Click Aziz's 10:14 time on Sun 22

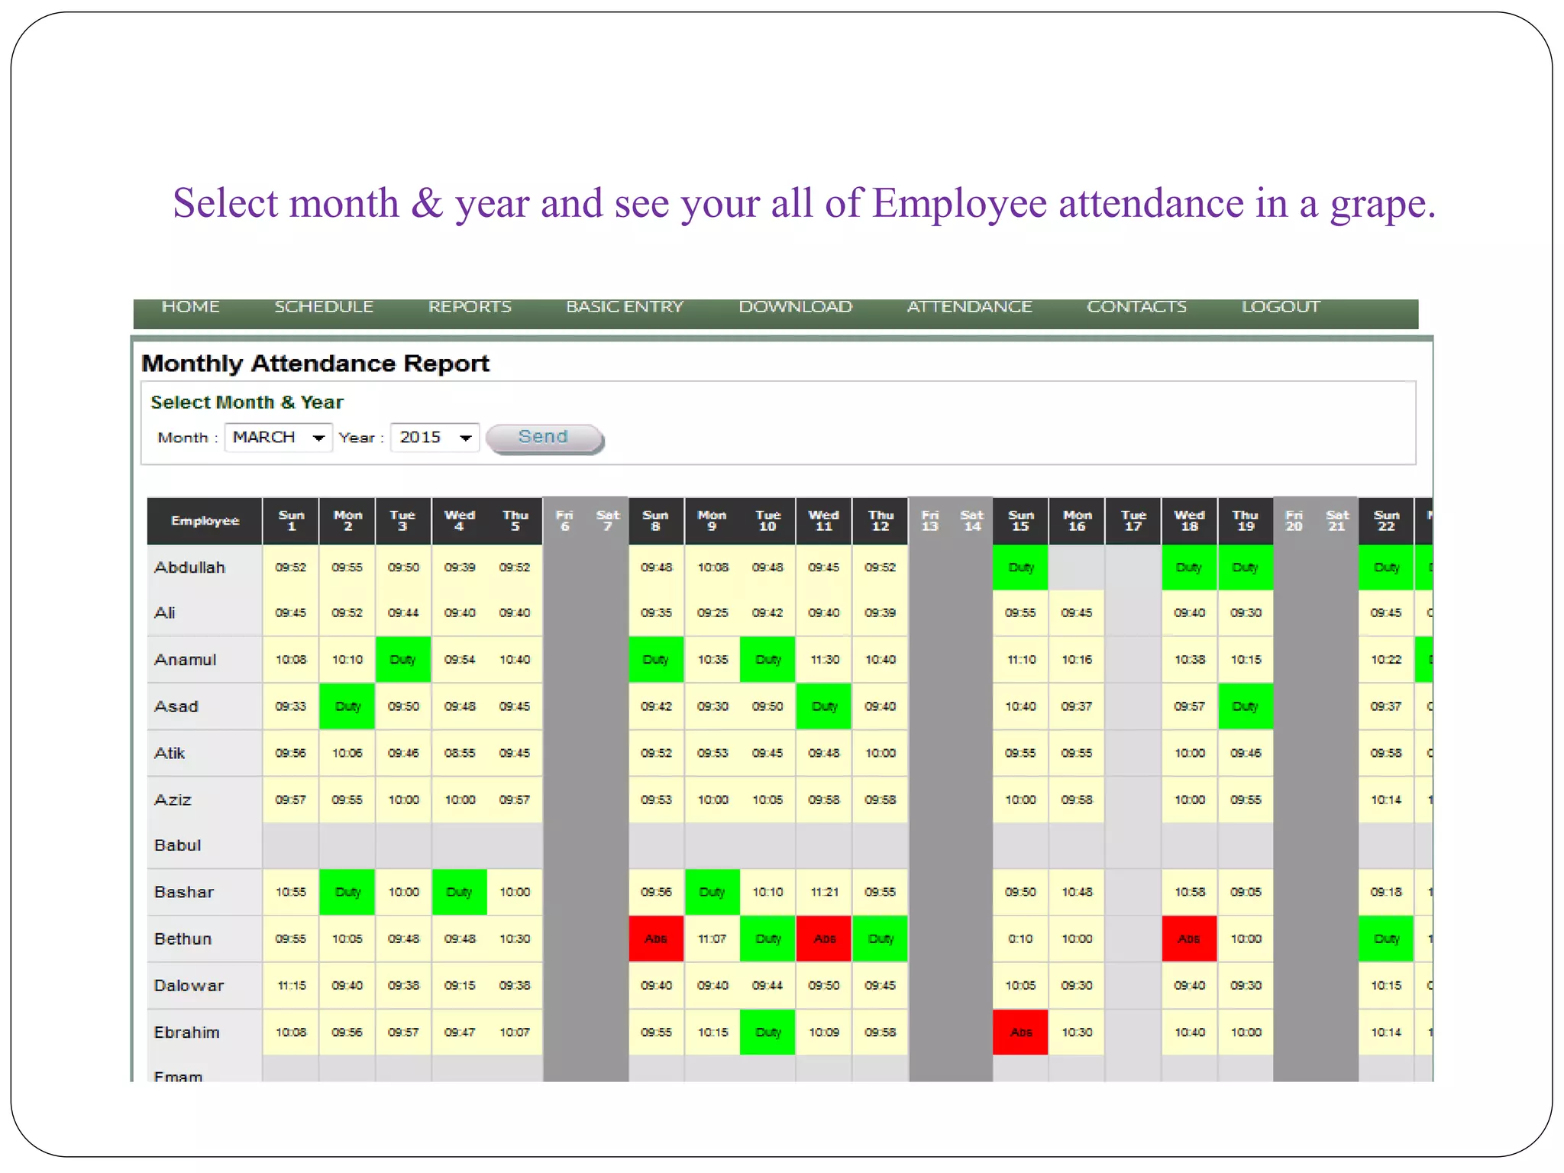click(1386, 800)
